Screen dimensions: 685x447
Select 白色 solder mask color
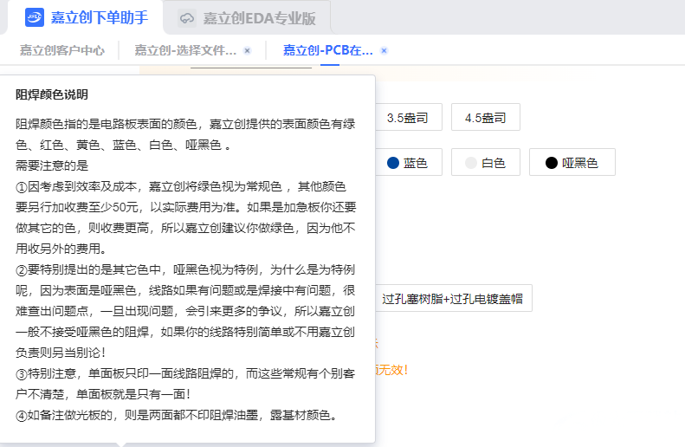pos(485,162)
